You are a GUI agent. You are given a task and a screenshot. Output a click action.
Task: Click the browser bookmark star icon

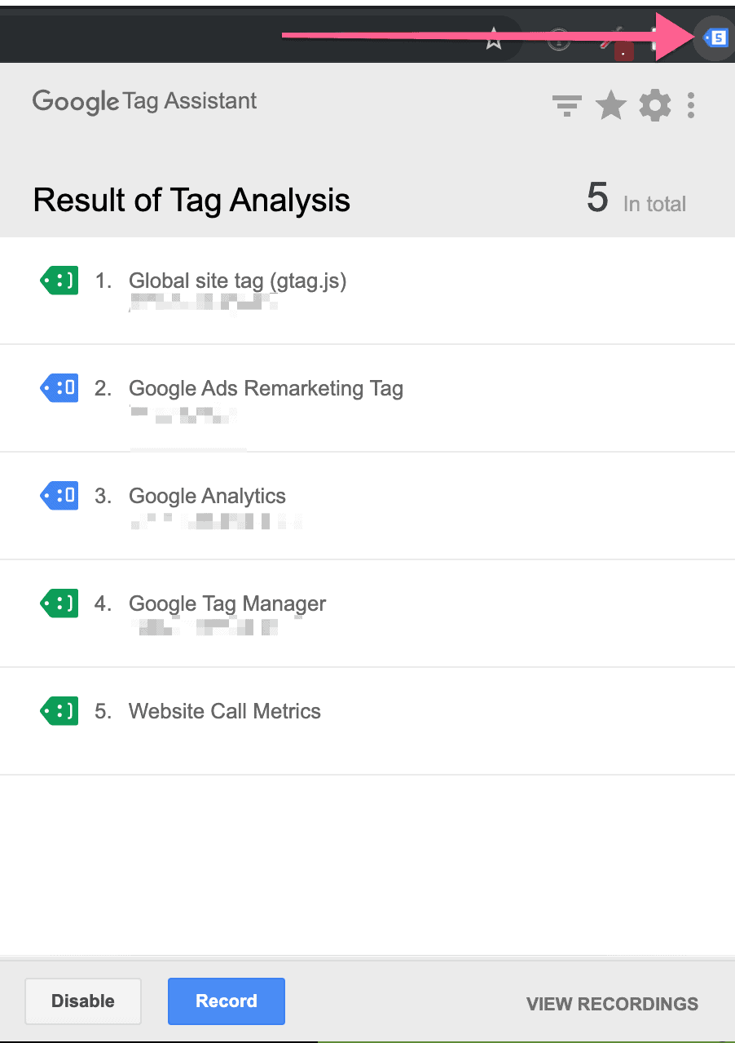(x=494, y=38)
